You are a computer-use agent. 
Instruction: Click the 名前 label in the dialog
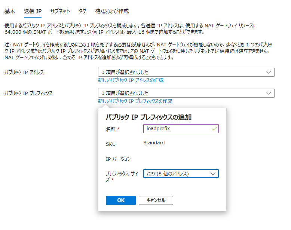pyautogui.click(x=111, y=129)
